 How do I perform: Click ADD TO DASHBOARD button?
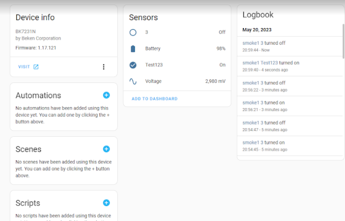[x=154, y=99]
